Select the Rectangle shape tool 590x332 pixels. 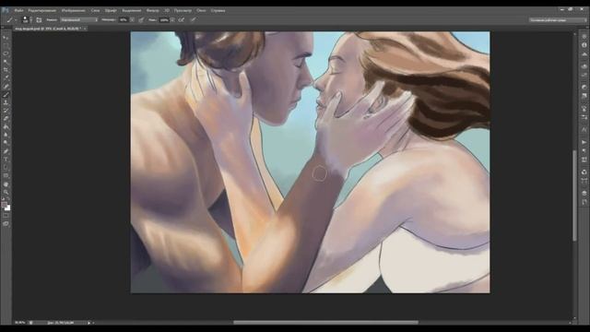[x=6, y=176]
